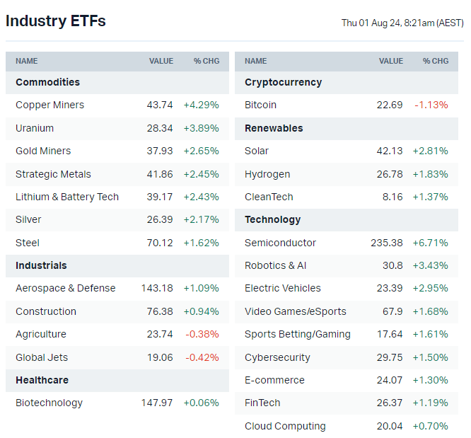Select the Uranium ETF row
Image resolution: width=471 pixels, height=438 pixels.
point(35,128)
